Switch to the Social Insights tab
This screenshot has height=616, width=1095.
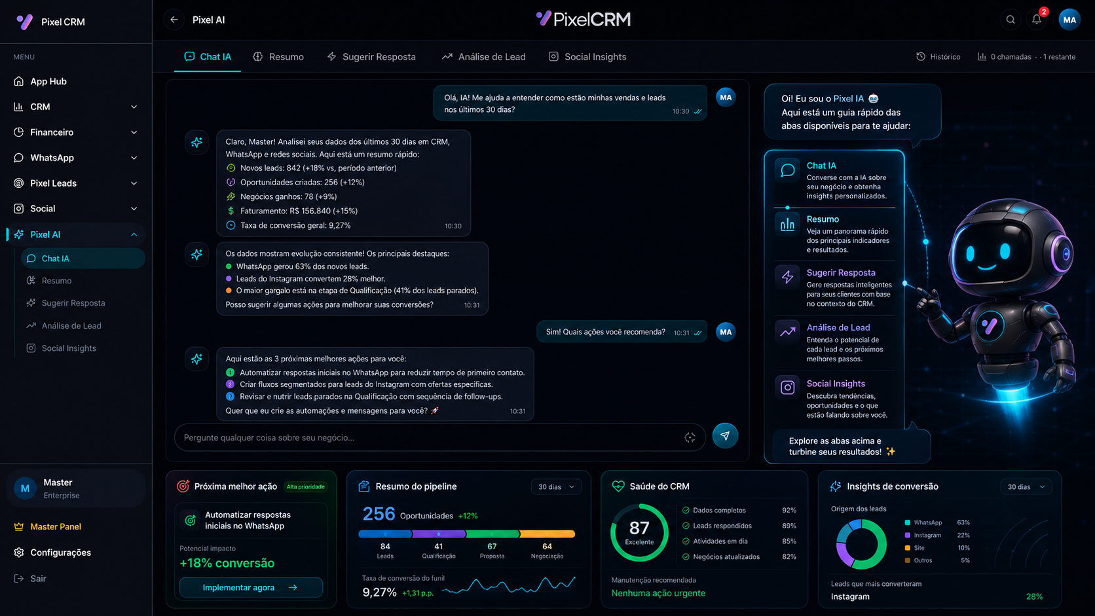(587, 57)
